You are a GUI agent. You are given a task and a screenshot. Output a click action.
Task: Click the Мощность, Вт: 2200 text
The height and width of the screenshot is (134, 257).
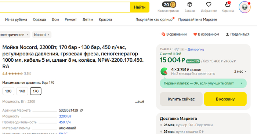tap(19, 102)
